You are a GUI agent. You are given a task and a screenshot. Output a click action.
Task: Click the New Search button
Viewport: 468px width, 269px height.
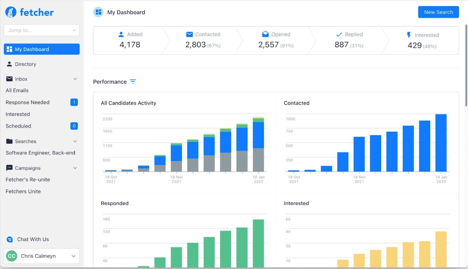[439, 12]
